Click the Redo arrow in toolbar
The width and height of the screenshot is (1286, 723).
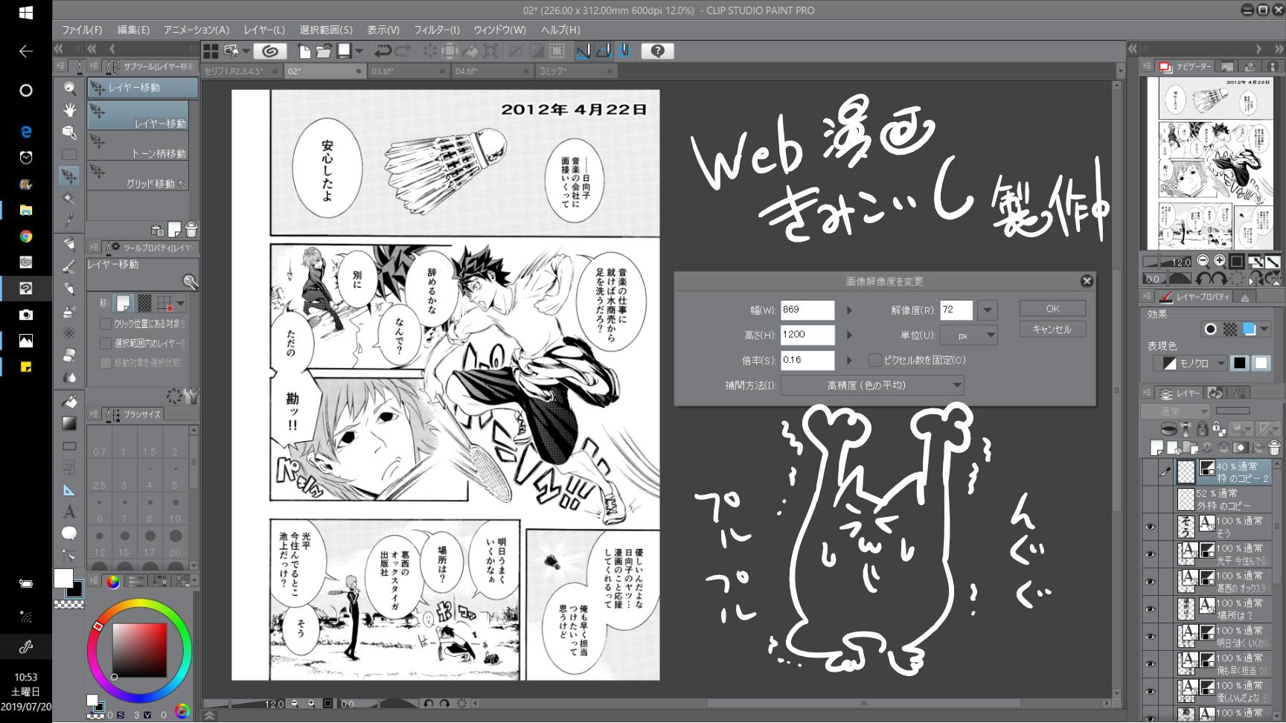(x=403, y=51)
